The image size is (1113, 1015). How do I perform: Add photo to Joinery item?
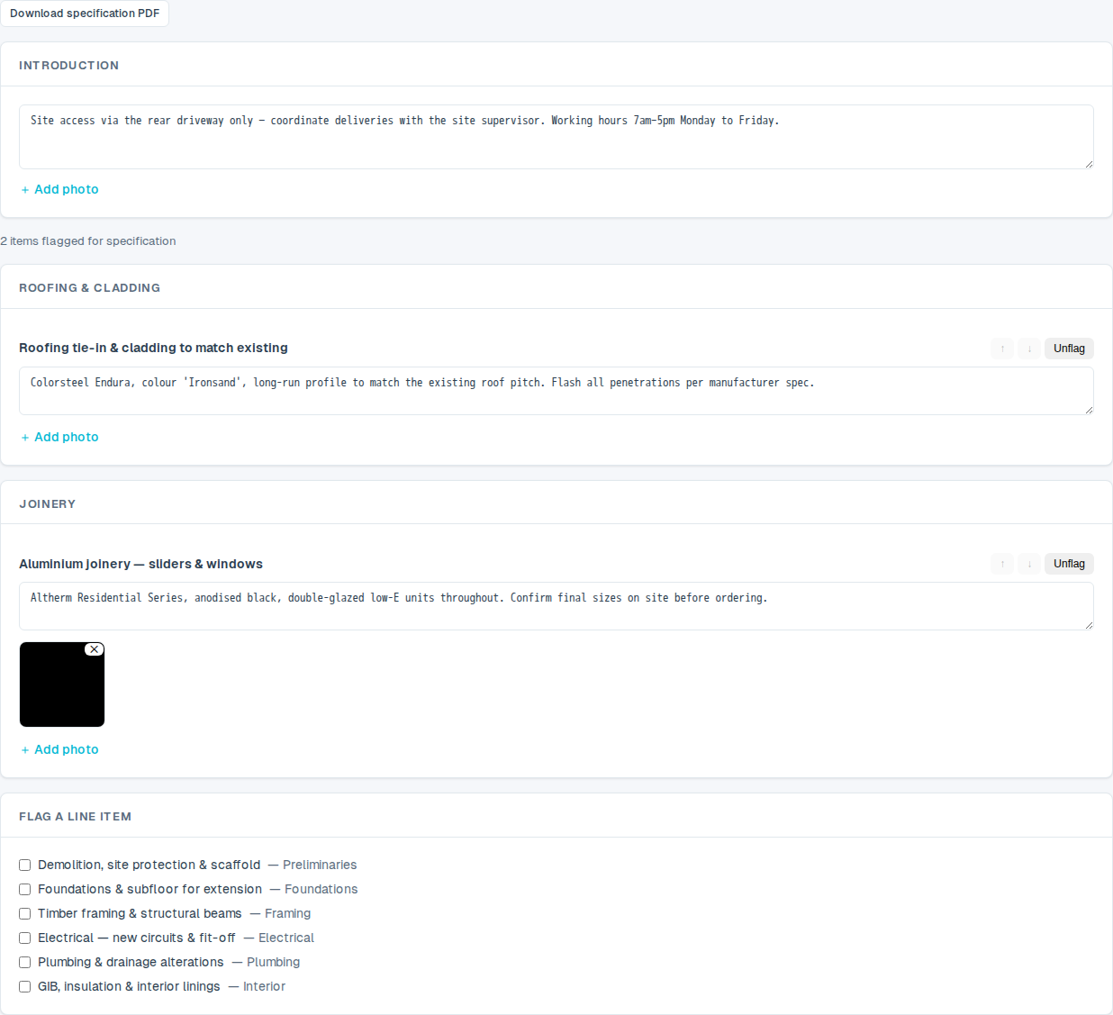pyautogui.click(x=59, y=749)
